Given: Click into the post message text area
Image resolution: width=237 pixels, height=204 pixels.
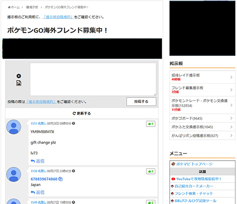Looking at the screenshot, I should point(93,79).
